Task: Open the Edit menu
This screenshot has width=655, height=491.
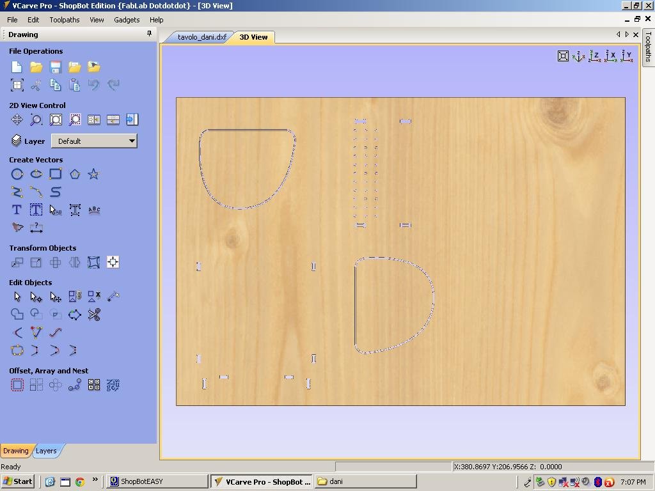Action: coord(33,20)
